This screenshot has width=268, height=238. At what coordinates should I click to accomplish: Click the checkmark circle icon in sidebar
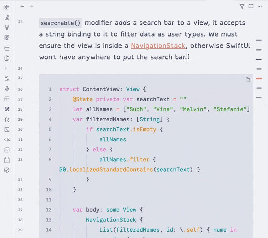pyautogui.click(x=7, y=170)
